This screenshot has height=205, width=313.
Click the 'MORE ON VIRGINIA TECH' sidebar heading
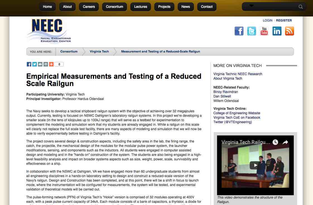point(238,66)
